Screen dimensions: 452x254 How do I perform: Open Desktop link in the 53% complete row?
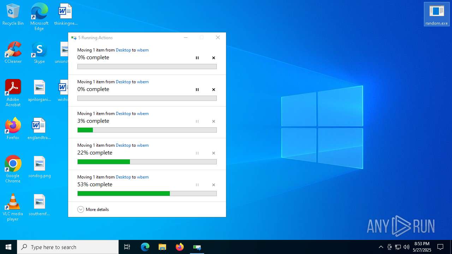(x=123, y=177)
